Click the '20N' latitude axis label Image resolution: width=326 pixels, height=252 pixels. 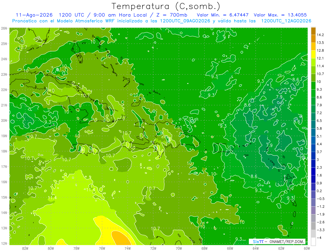tap(4, 120)
